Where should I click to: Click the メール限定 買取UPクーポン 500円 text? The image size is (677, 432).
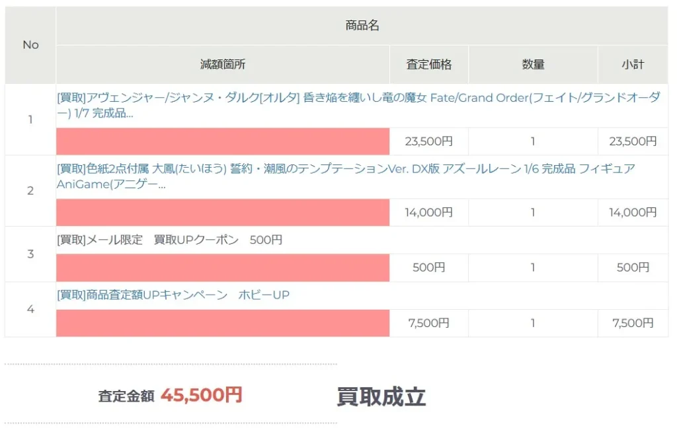[x=169, y=240]
